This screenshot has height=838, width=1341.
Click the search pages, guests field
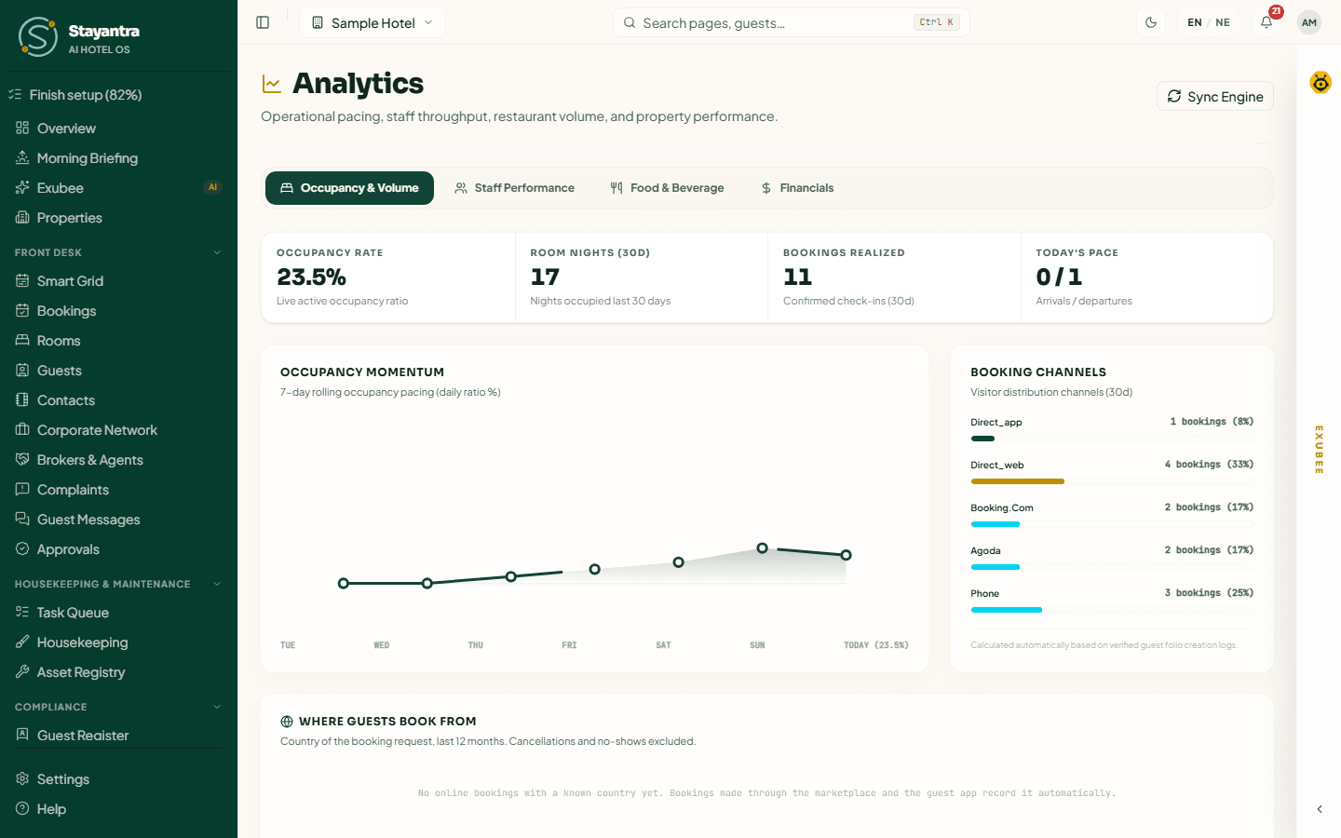(x=792, y=22)
